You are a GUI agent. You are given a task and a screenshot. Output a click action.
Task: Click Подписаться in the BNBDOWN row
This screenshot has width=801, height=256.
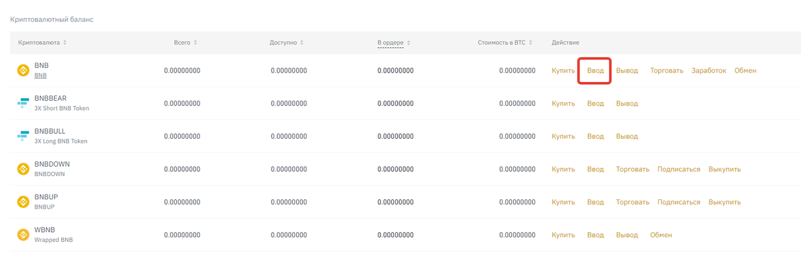(679, 169)
